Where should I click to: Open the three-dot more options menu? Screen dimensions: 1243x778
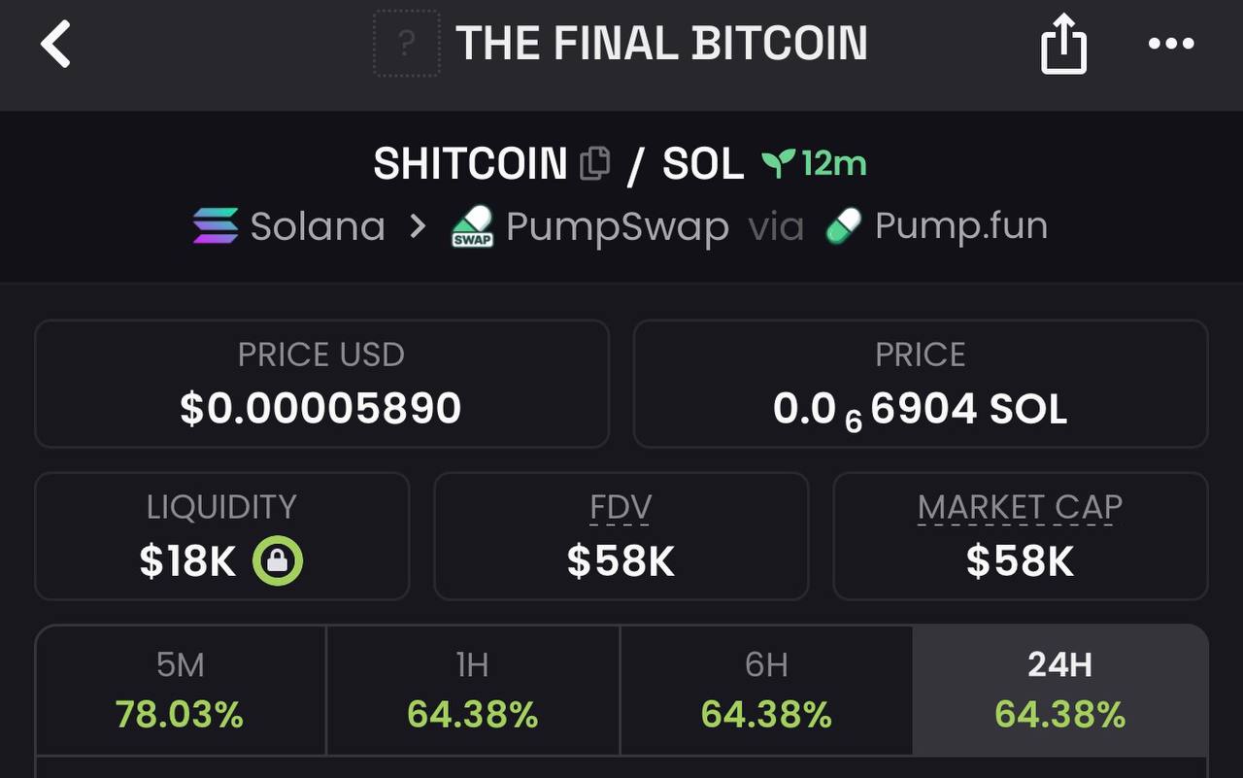point(1170,45)
